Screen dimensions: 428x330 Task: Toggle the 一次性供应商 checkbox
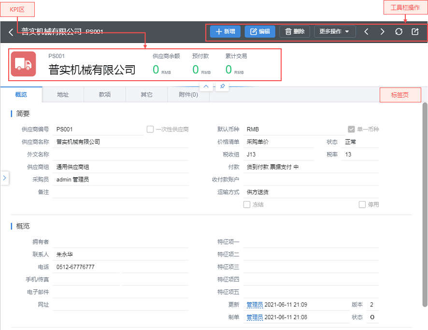(x=150, y=129)
